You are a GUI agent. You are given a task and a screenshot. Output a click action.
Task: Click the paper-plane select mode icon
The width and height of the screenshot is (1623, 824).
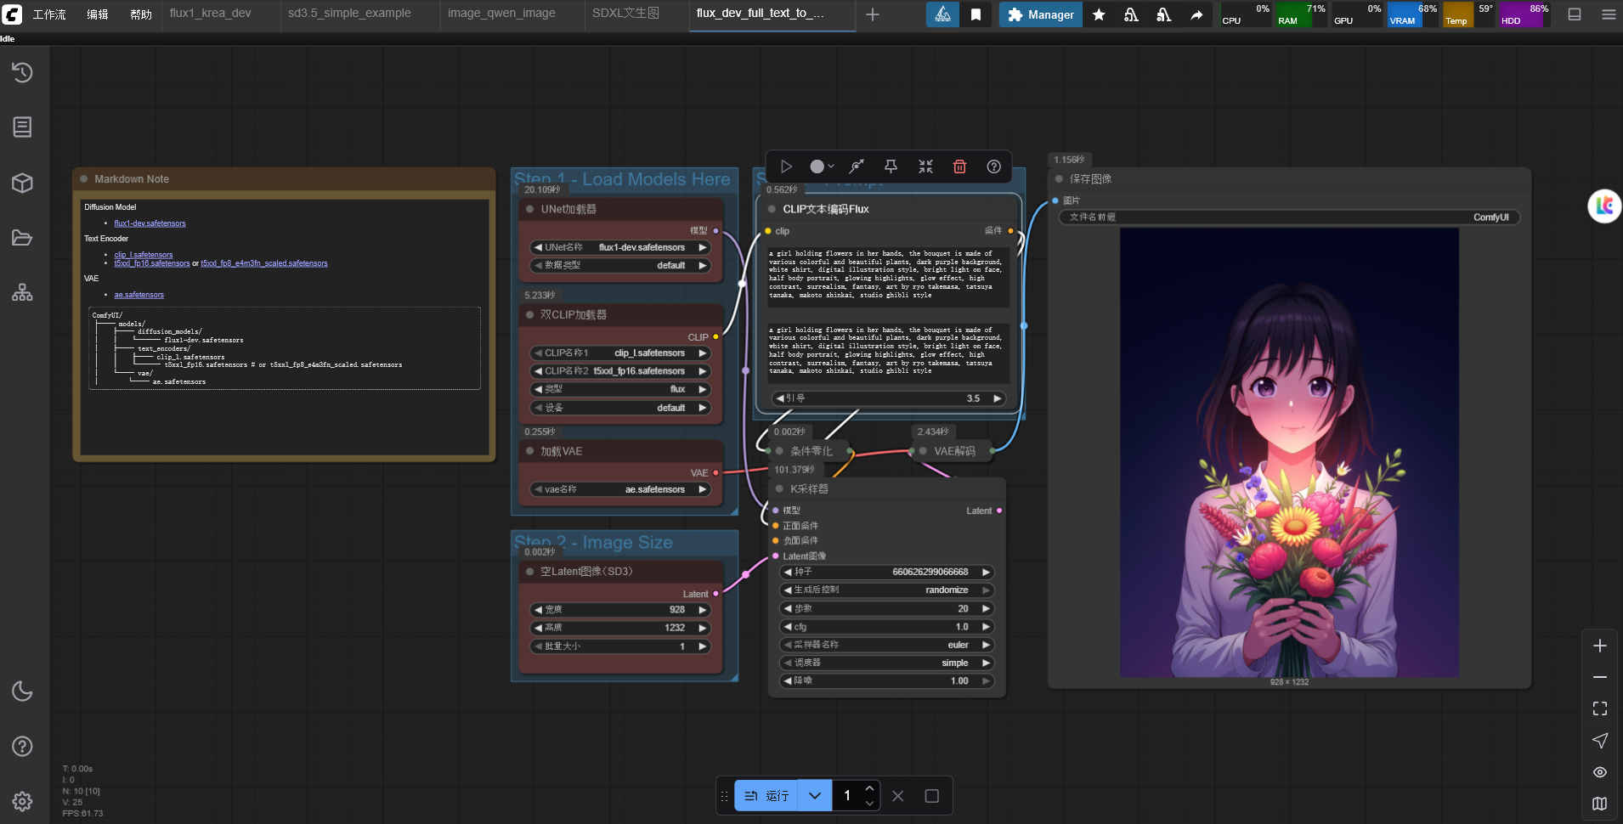tap(1600, 741)
